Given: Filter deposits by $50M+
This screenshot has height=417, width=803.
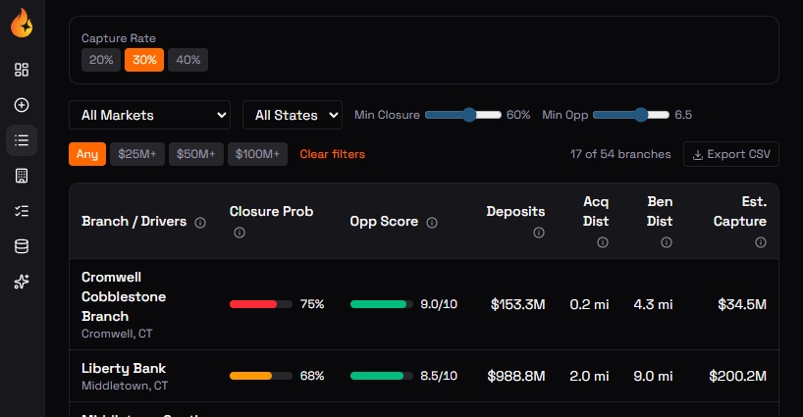Looking at the screenshot, I should [195, 154].
